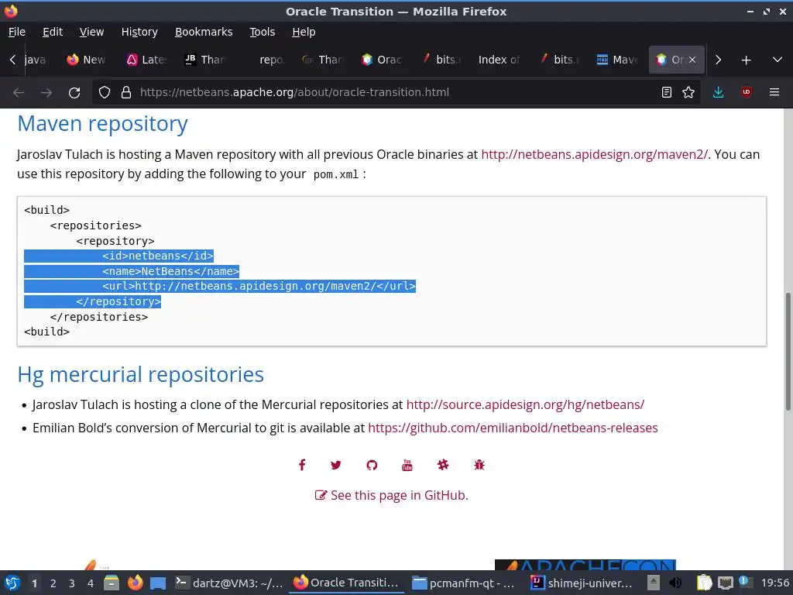Click the 19:56 taskbar clock
The width and height of the screenshot is (793, 595).
(x=775, y=583)
